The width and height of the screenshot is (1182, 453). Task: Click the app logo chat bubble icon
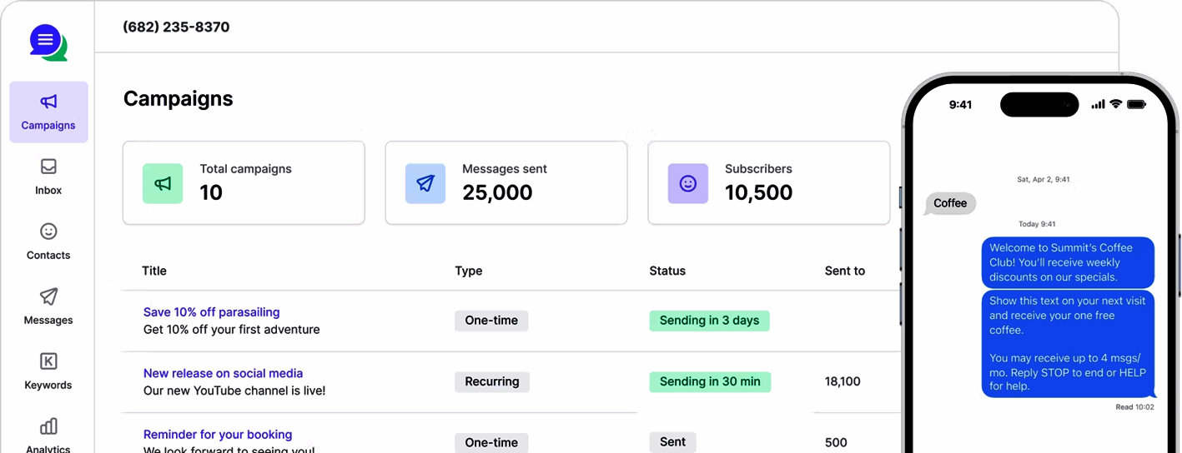pos(48,42)
